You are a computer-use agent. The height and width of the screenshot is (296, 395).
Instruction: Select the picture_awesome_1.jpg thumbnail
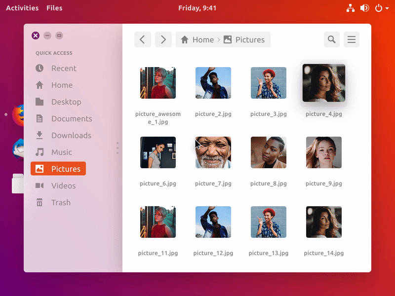pos(158,83)
